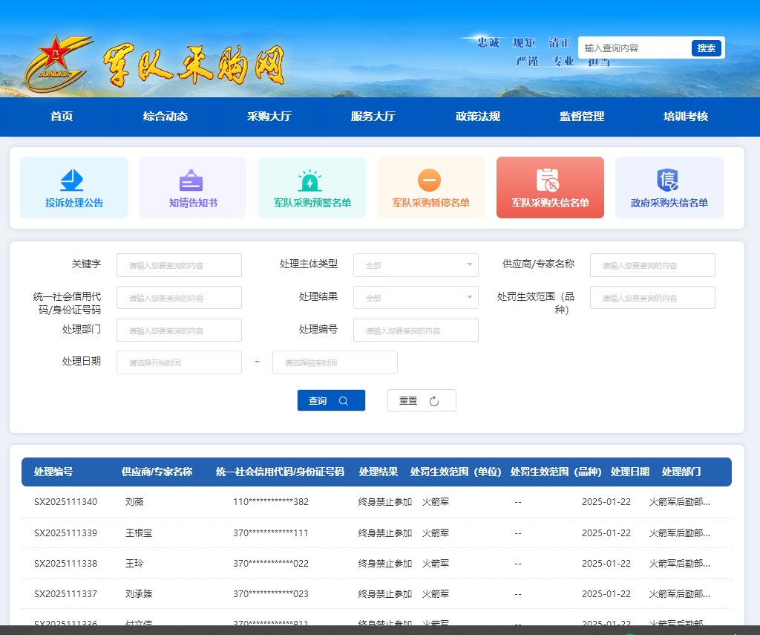Open the 处理主体类型 dropdown

[x=416, y=265]
